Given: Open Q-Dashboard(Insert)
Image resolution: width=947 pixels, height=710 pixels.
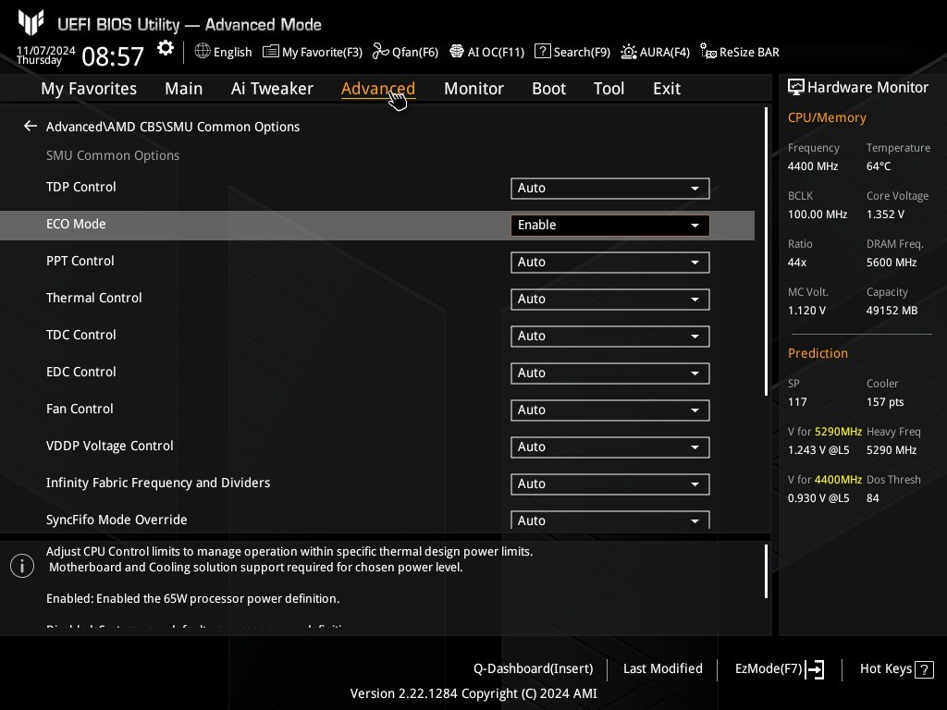Looking at the screenshot, I should 533,669.
